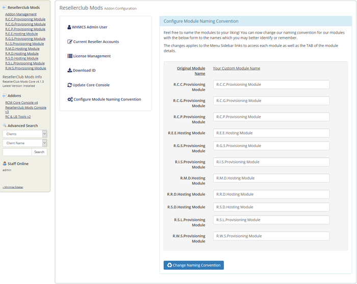Image resolution: width=357 pixels, height=284 pixels.
Task: Click the R.I.S.Provisioning Module custom name field
Action: pos(271,162)
